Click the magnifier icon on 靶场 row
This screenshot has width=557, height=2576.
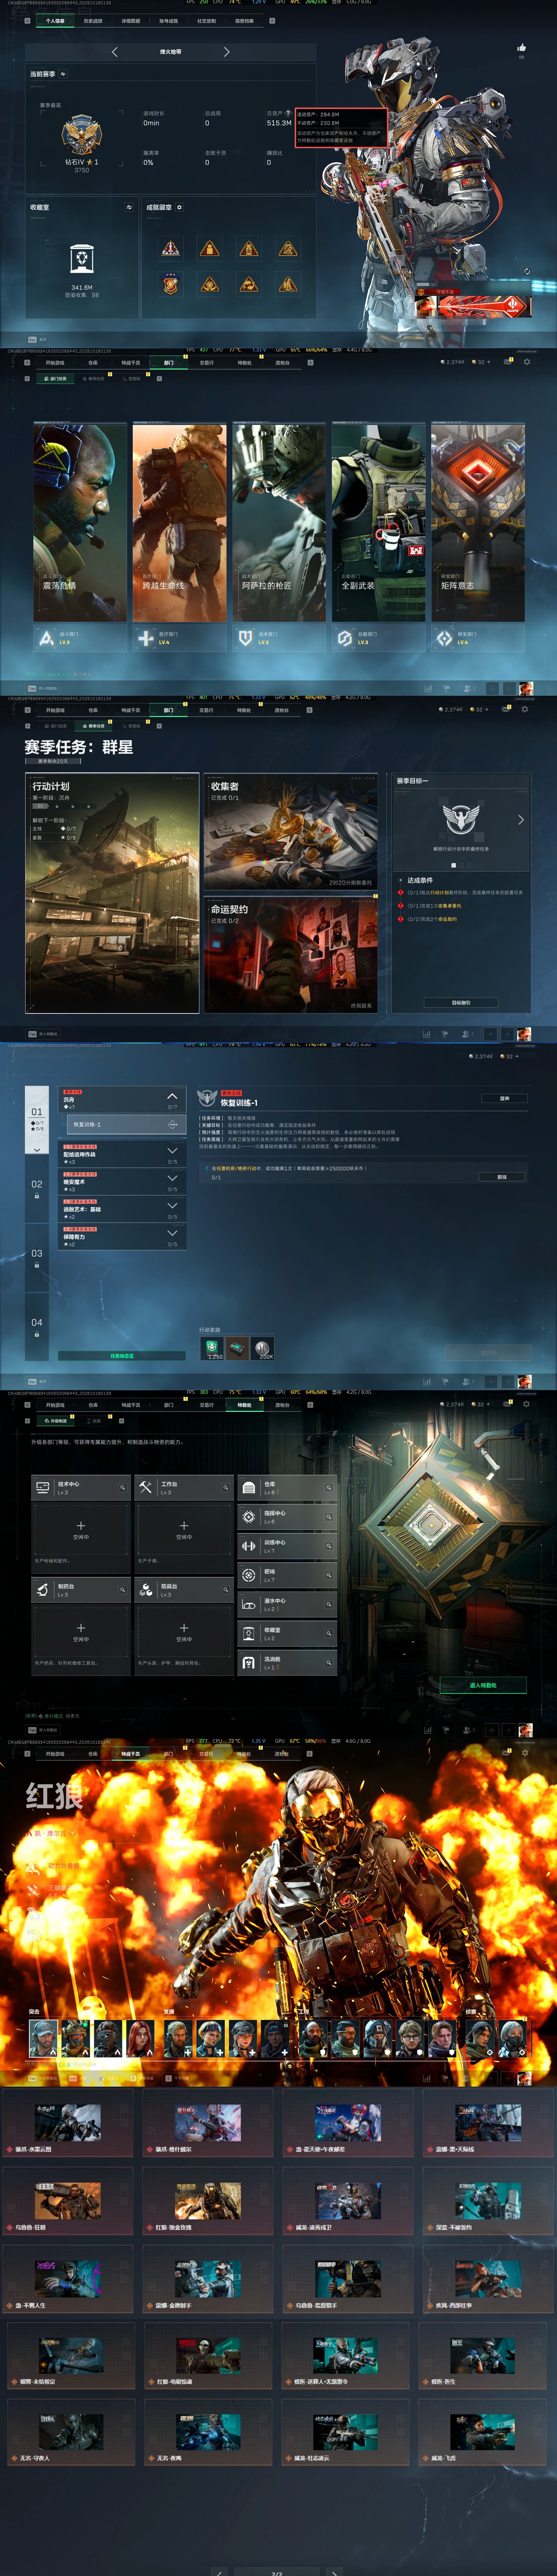coord(329,1575)
